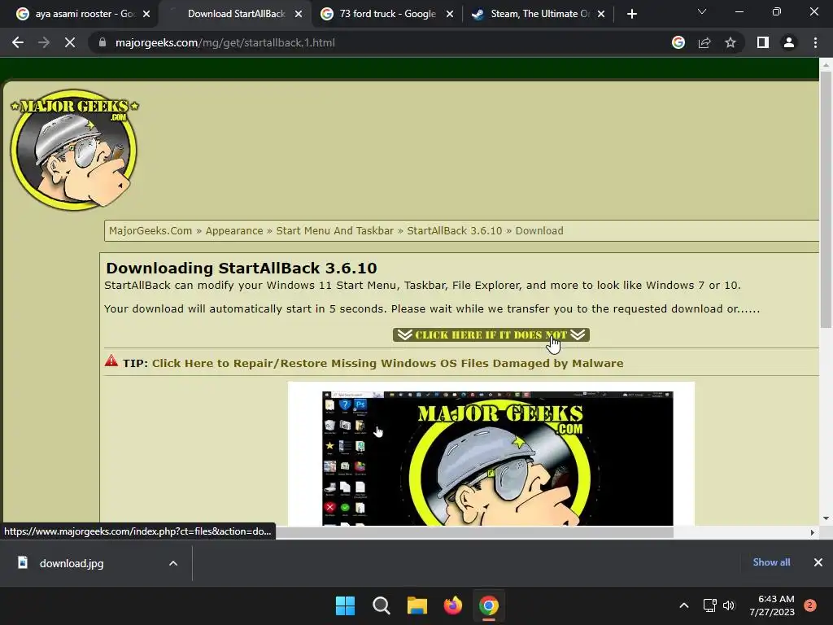Click network icon in system tray

click(x=709, y=605)
